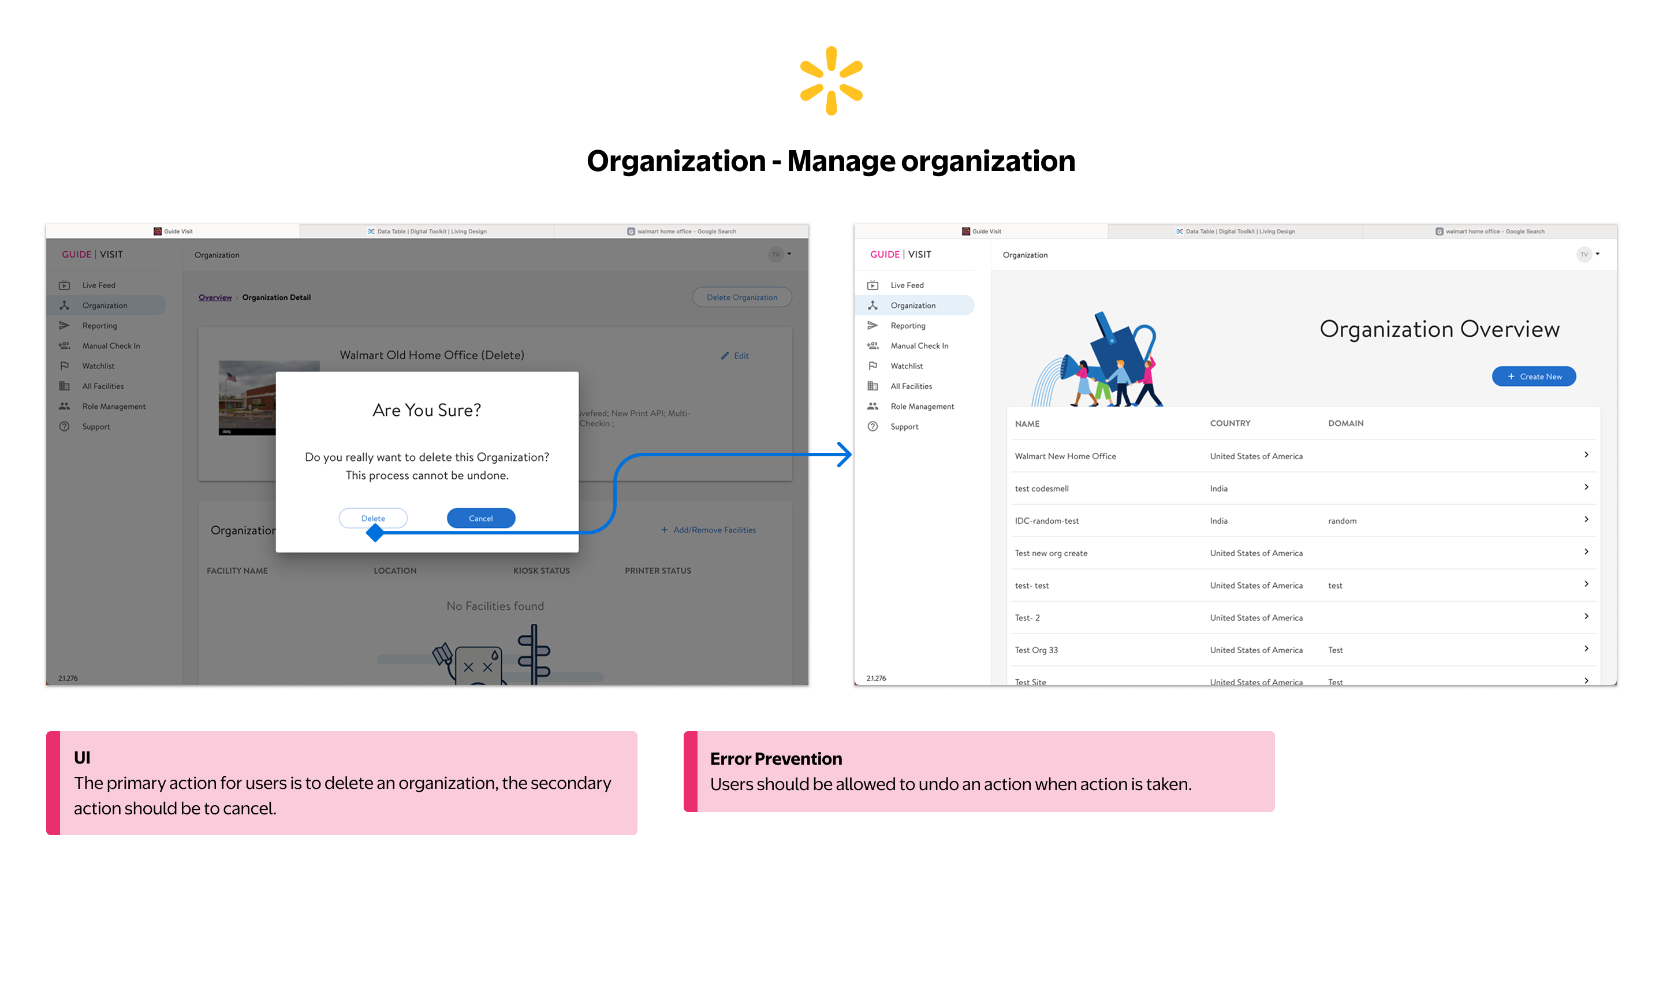The width and height of the screenshot is (1663, 998).
Task: Click Cancel in the Are You Sure dialog
Action: [480, 519]
